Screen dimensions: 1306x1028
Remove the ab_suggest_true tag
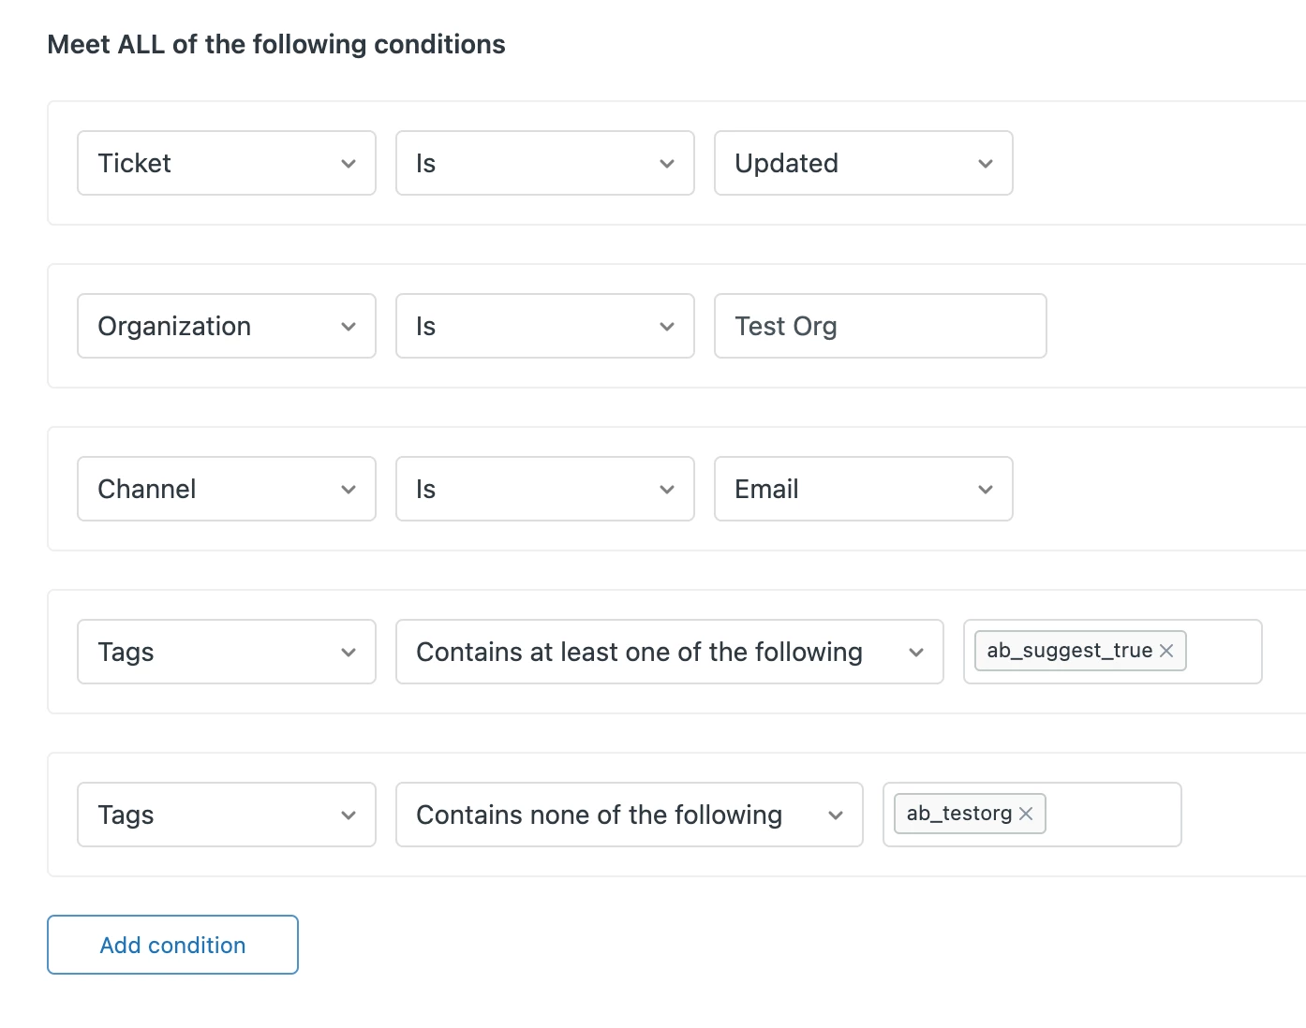click(1166, 651)
